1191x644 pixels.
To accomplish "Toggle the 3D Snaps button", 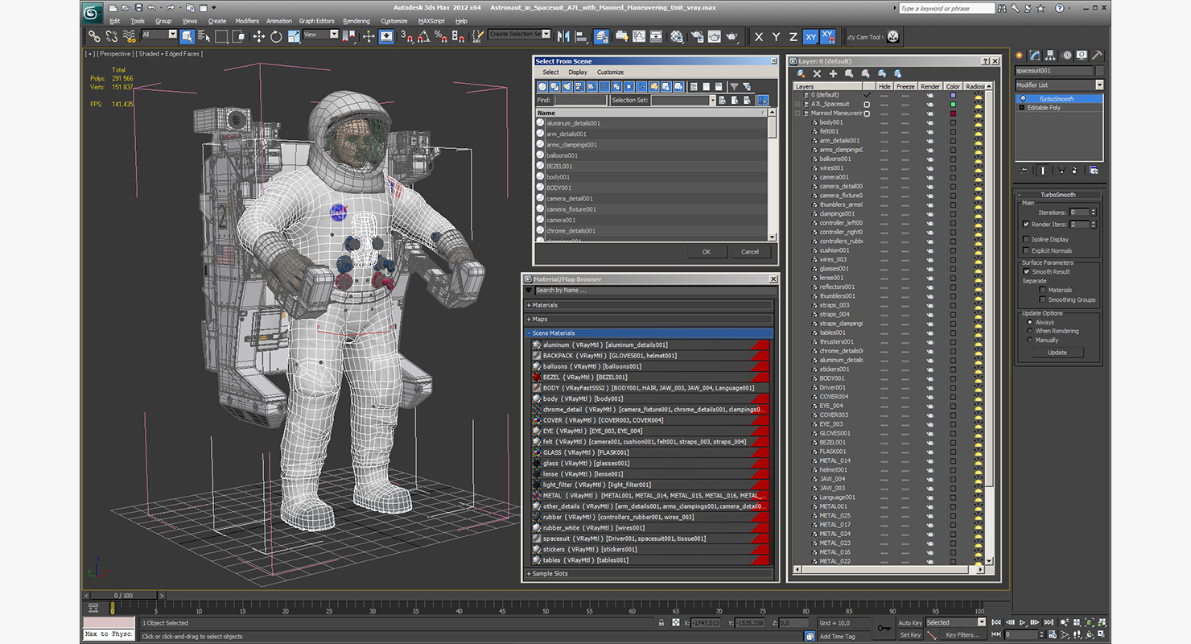I will [x=406, y=36].
